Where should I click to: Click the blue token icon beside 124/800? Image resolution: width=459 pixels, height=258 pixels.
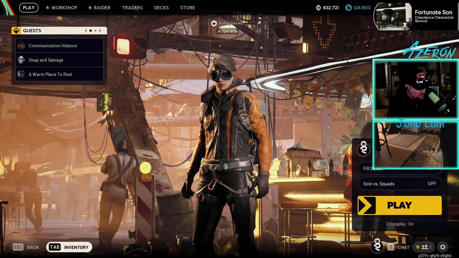pos(348,8)
